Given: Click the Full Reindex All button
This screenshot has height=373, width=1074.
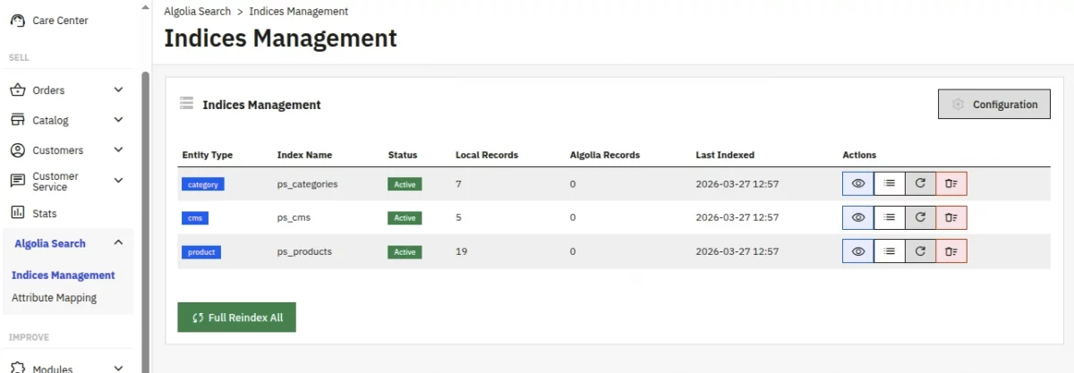Looking at the screenshot, I should click(x=236, y=317).
